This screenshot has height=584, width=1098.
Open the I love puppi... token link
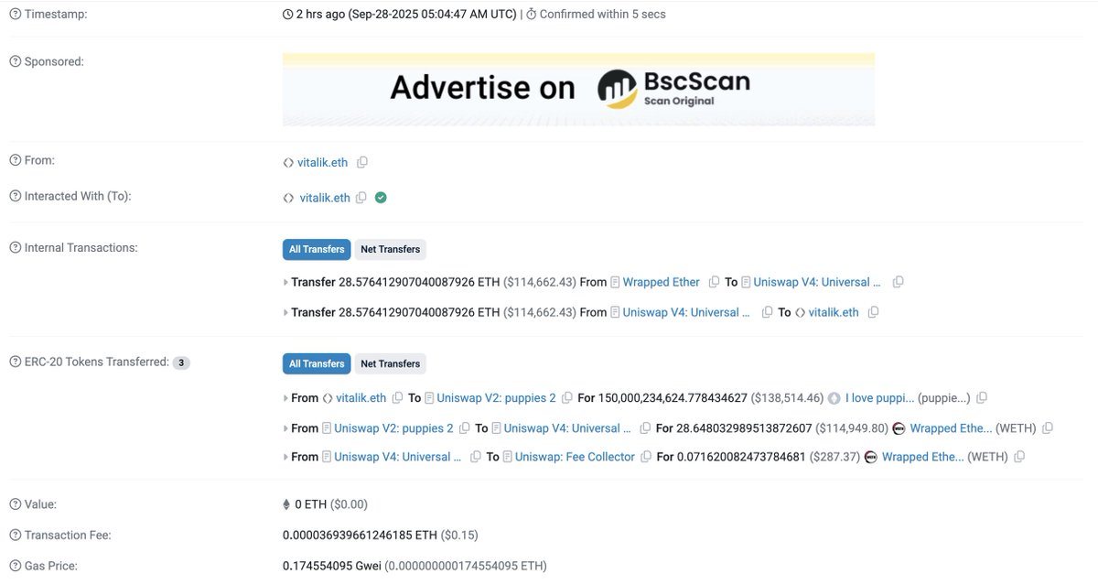pos(879,398)
